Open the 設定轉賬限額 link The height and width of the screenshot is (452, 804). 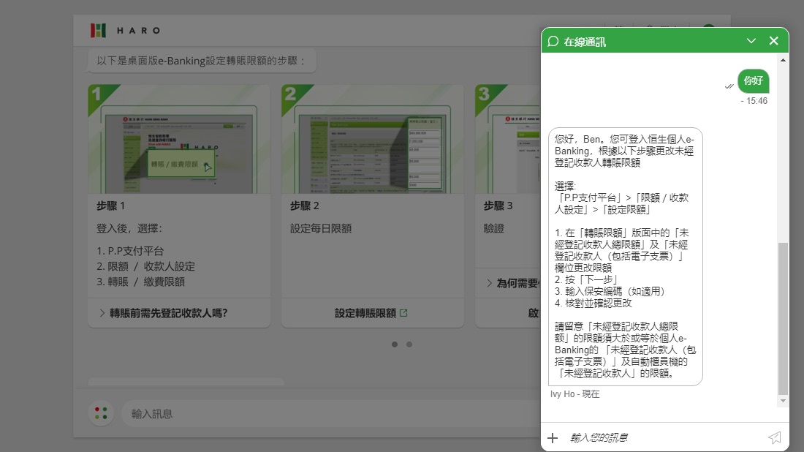tap(365, 313)
